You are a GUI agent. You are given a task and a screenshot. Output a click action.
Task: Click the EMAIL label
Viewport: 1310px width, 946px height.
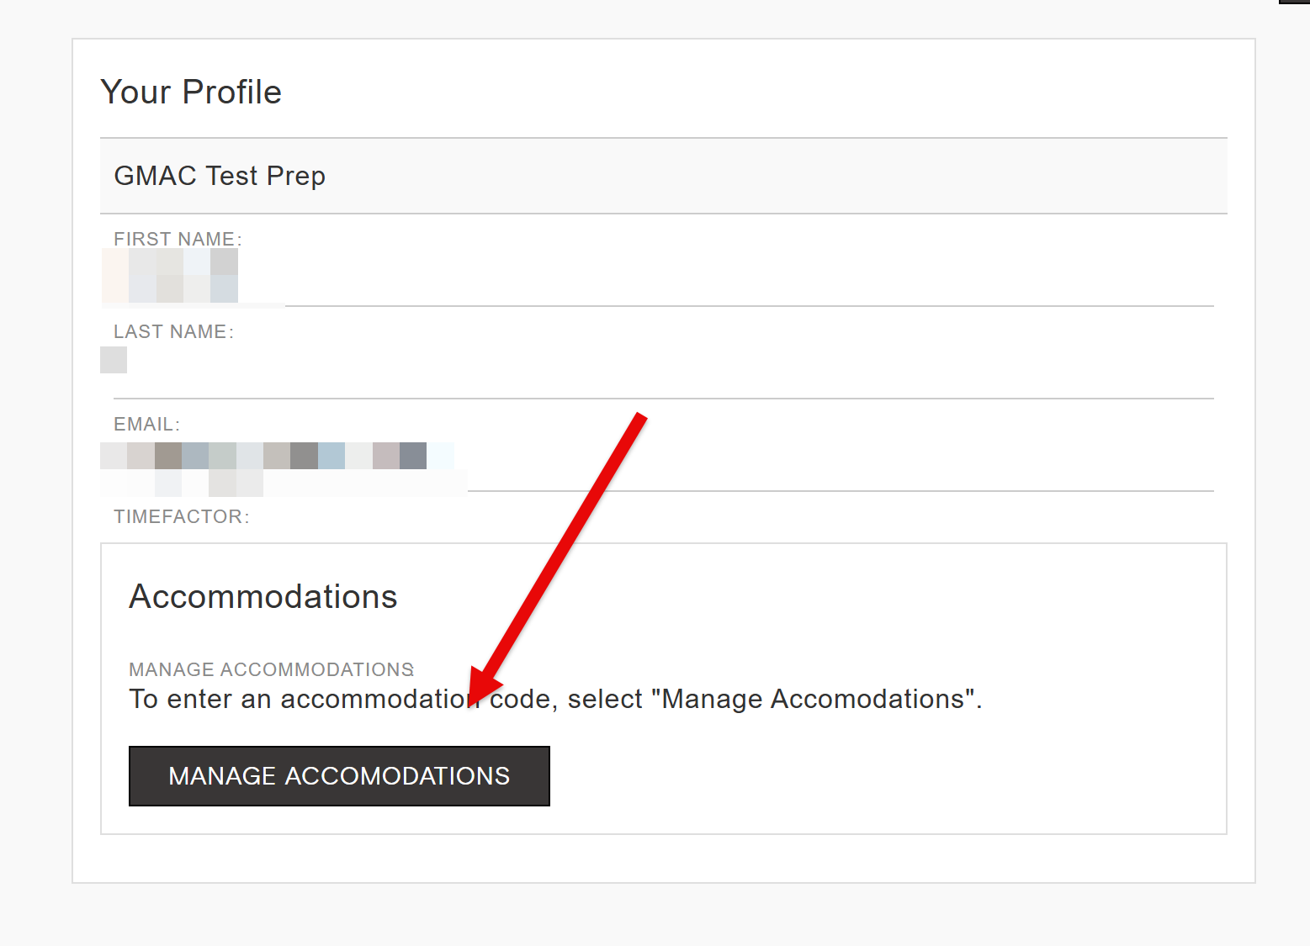[x=146, y=424]
